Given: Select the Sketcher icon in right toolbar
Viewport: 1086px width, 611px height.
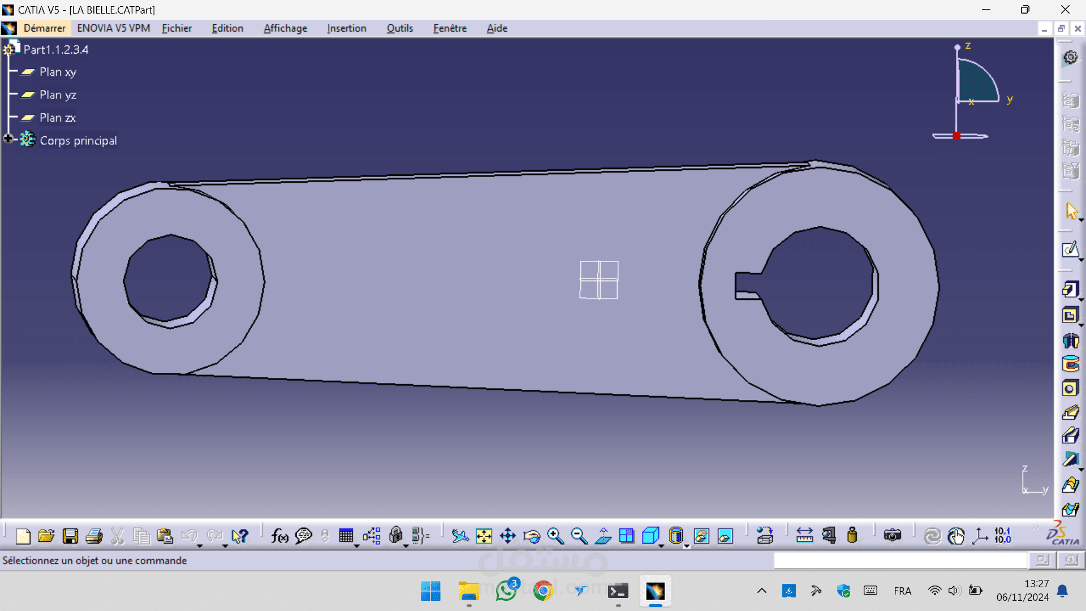Looking at the screenshot, I should (x=1070, y=249).
